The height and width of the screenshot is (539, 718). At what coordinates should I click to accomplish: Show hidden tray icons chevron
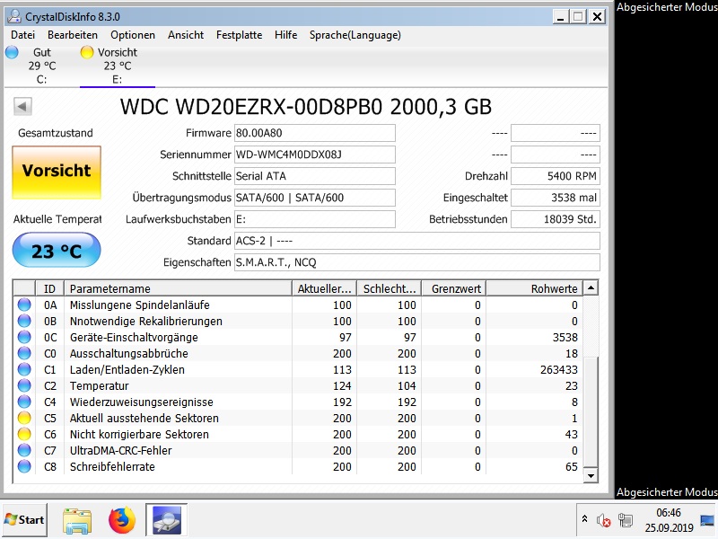pyautogui.click(x=584, y=519)
